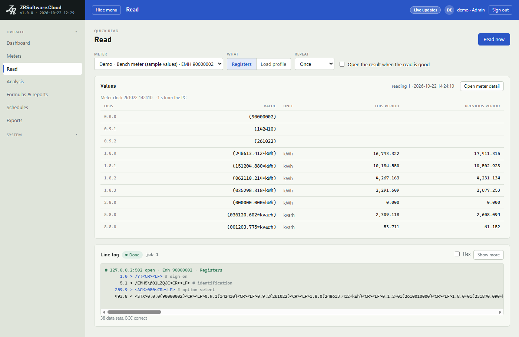Select the Registers tab
This screenshot has width=519, height=337.
click(242, 64)
